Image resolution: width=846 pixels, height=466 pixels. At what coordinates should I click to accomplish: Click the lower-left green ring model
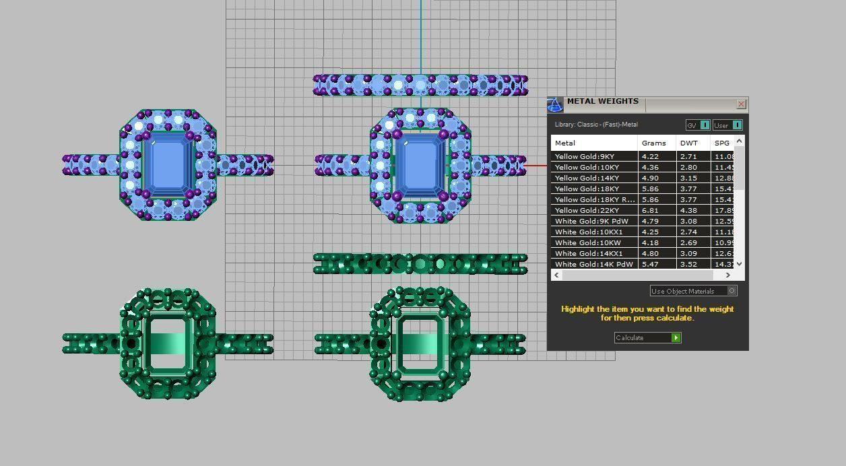click(168, 343)
